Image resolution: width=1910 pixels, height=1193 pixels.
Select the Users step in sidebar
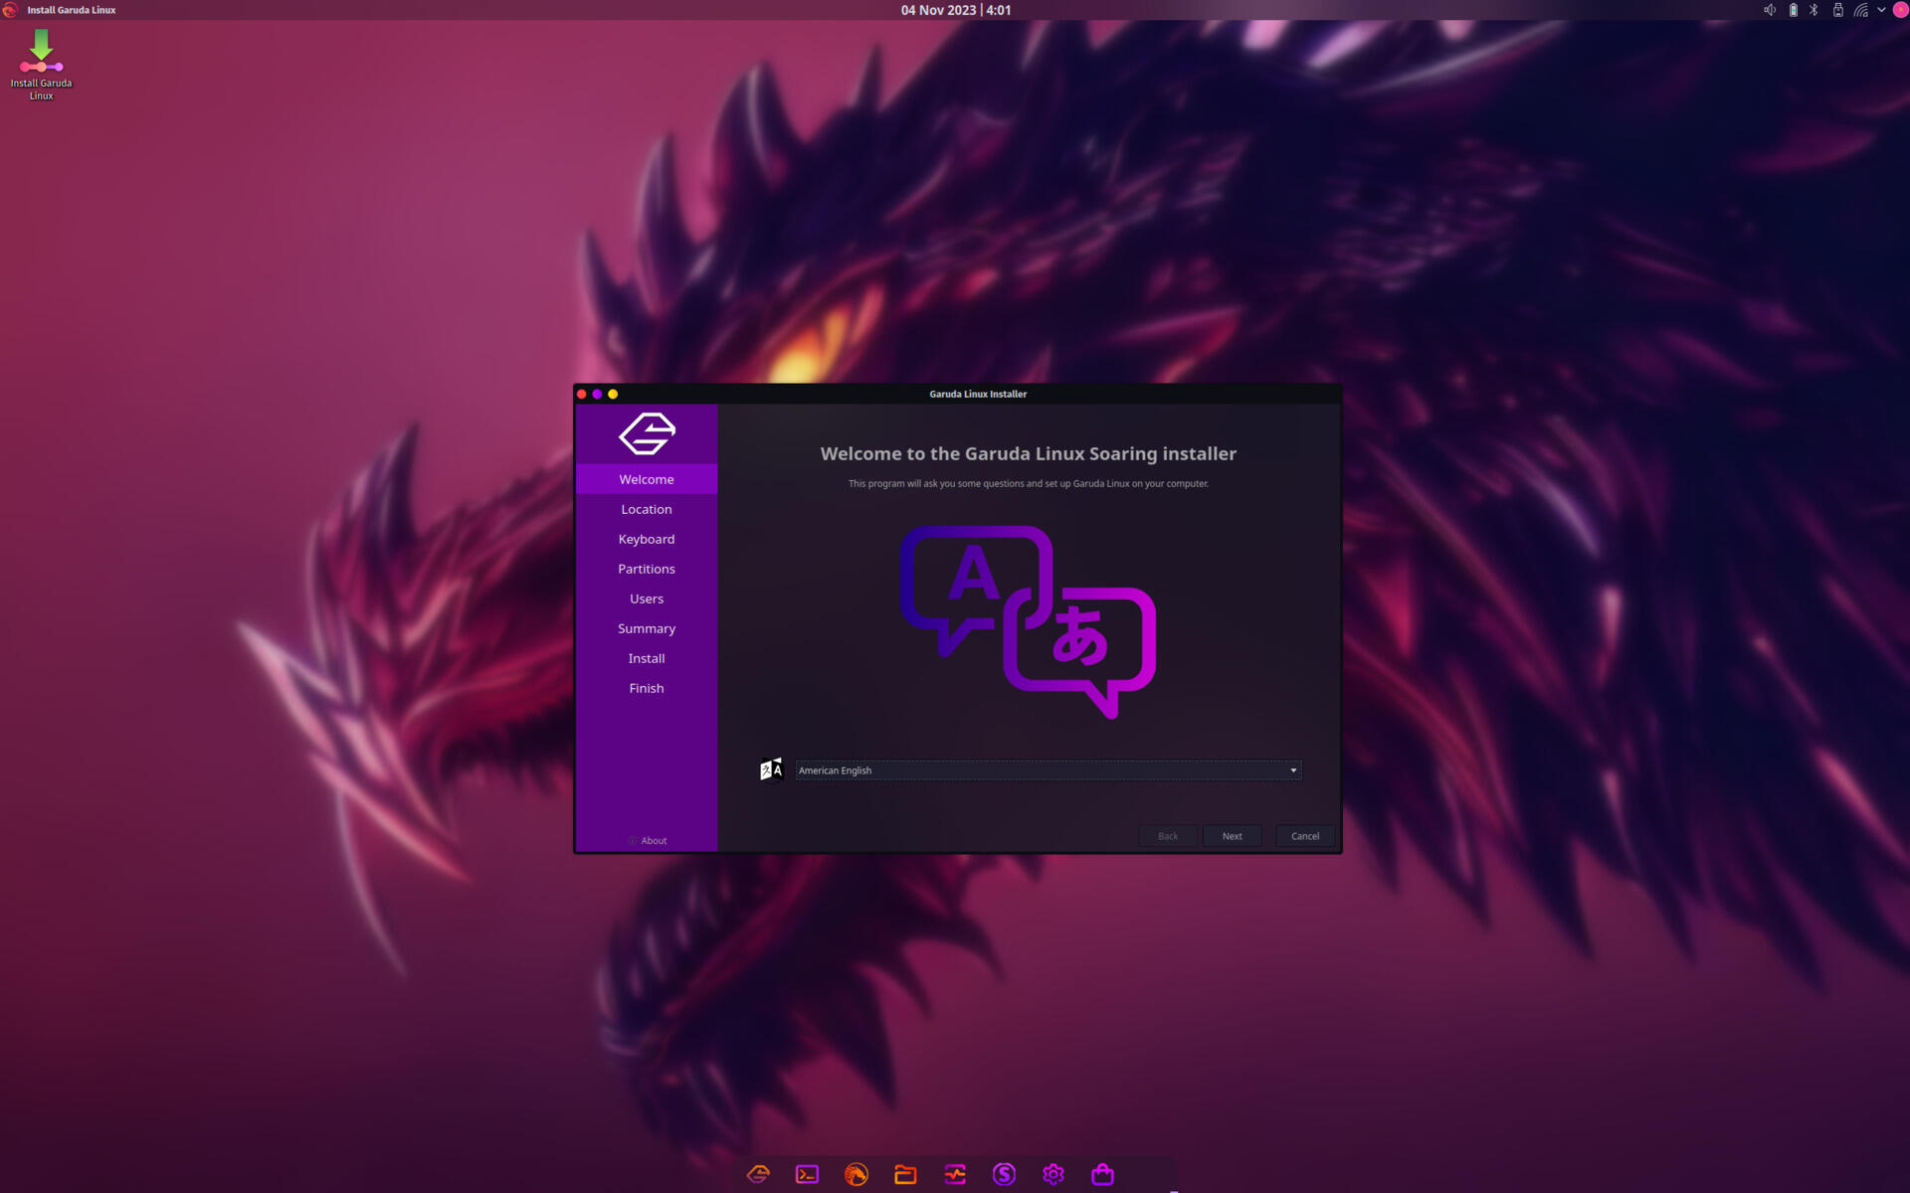click(647, 598)
